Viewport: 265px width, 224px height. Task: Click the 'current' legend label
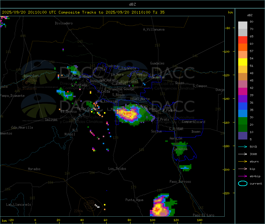click(256, 184)
